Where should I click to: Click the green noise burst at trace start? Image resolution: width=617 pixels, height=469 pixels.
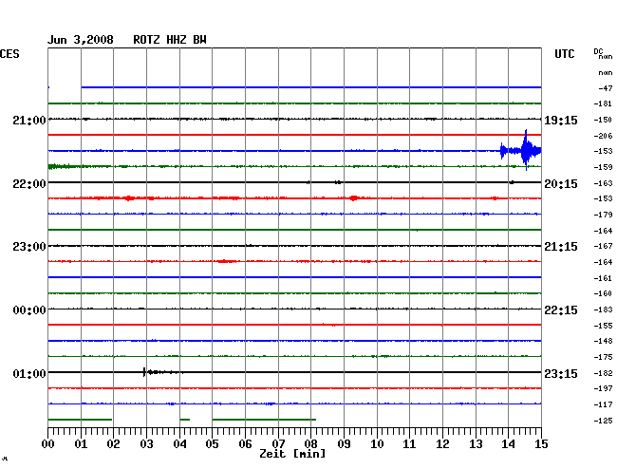pyautogui.click(x=63, y=166)
